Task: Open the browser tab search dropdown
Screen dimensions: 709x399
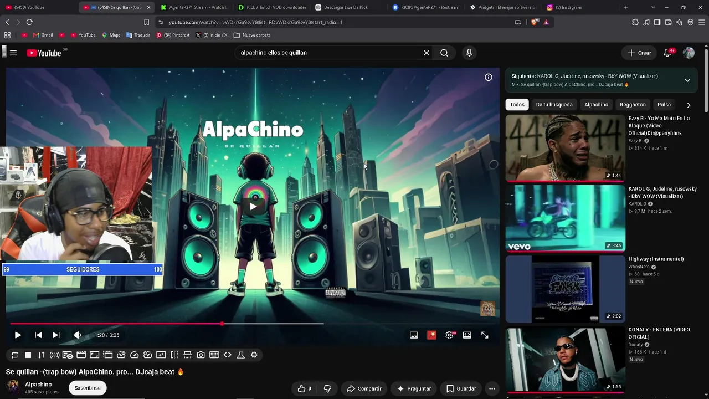Action: pos(653,7)
